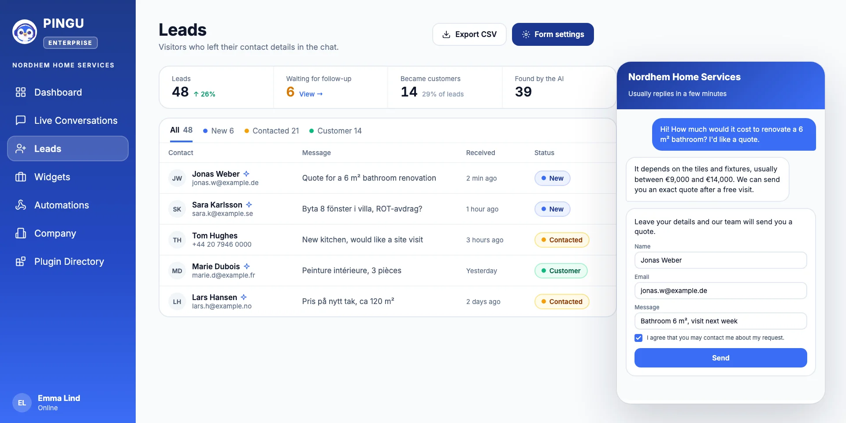
Task: Click the JW avatar for Jonas Weber
Action: pyautogui.click(x=177, y=178)
